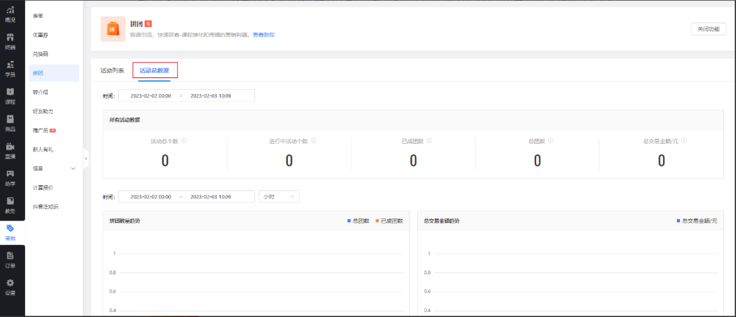The image size is (736, 317).
Task: Toggle the orange 已成团数 legend swatch
Action: click(377, 220)
